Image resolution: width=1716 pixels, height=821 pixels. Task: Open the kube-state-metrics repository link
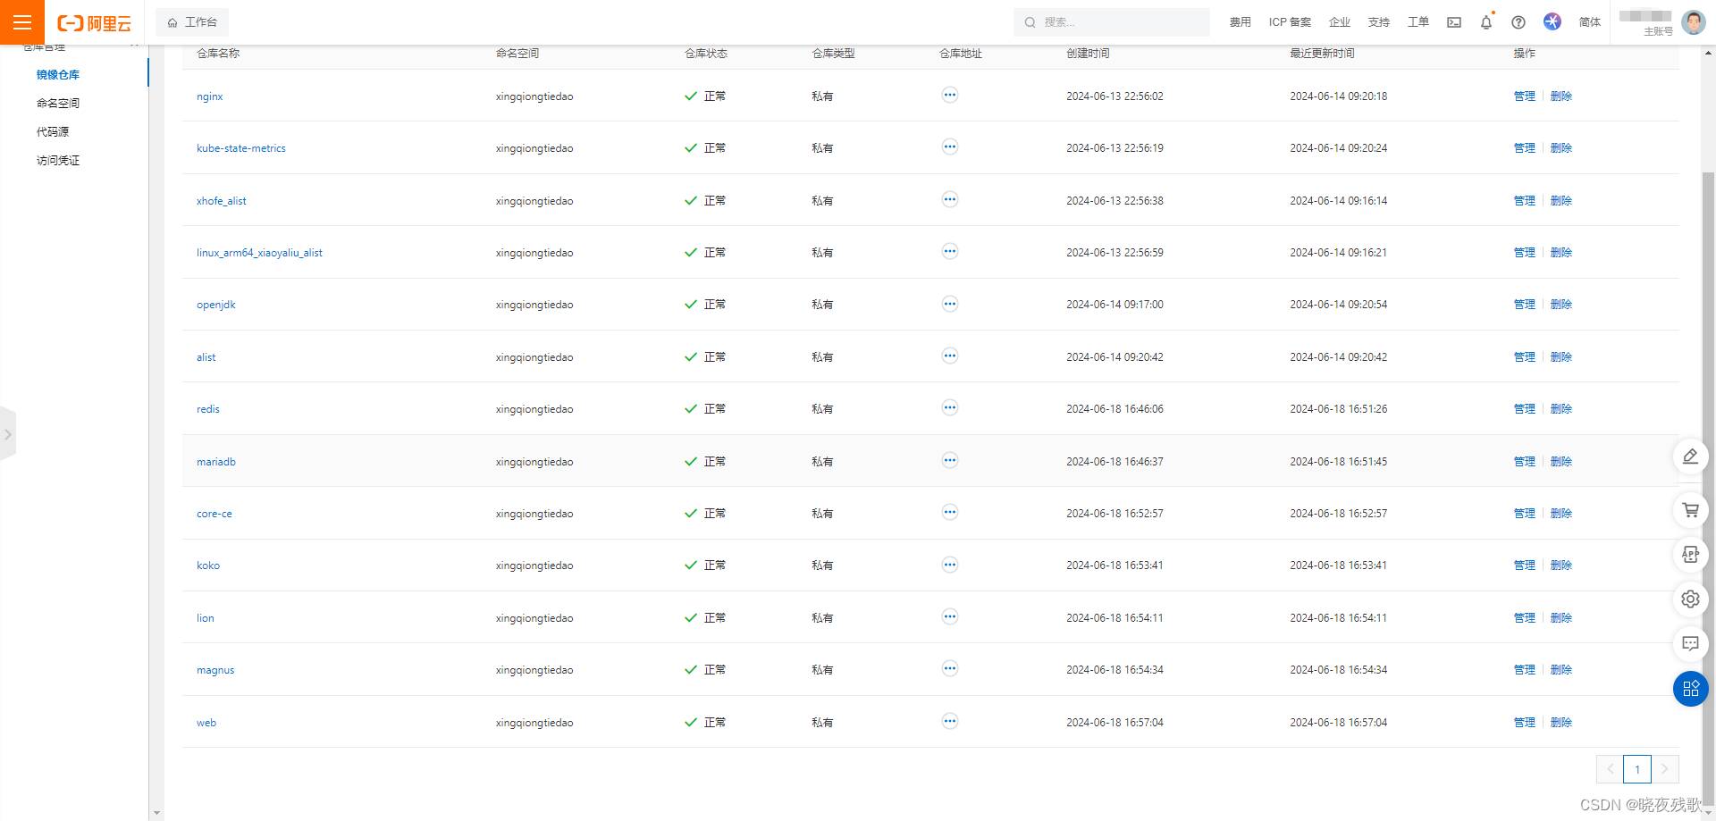[x=241, y=148]
